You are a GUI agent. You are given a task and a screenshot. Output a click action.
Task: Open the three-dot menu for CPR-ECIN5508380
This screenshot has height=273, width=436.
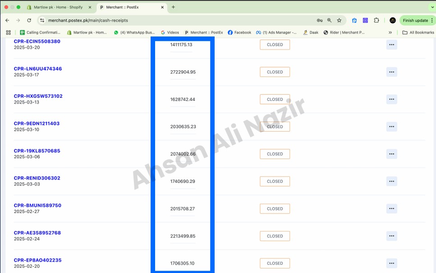click(x=391, y=45)
